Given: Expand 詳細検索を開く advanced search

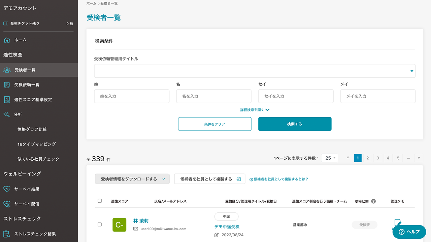Looking at the screenshot, I should tap(255, 110).
